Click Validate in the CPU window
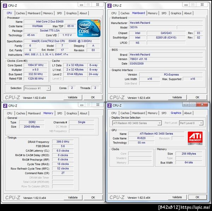212x211 pixels. [72, 98]
